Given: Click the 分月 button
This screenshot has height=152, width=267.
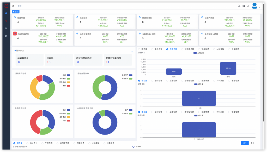Looking at the screenshot, I should point(245,143).
